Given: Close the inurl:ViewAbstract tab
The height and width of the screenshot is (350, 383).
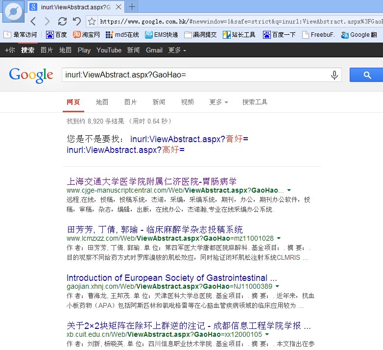Looking at the screenshot, I should tap(119, 7).
